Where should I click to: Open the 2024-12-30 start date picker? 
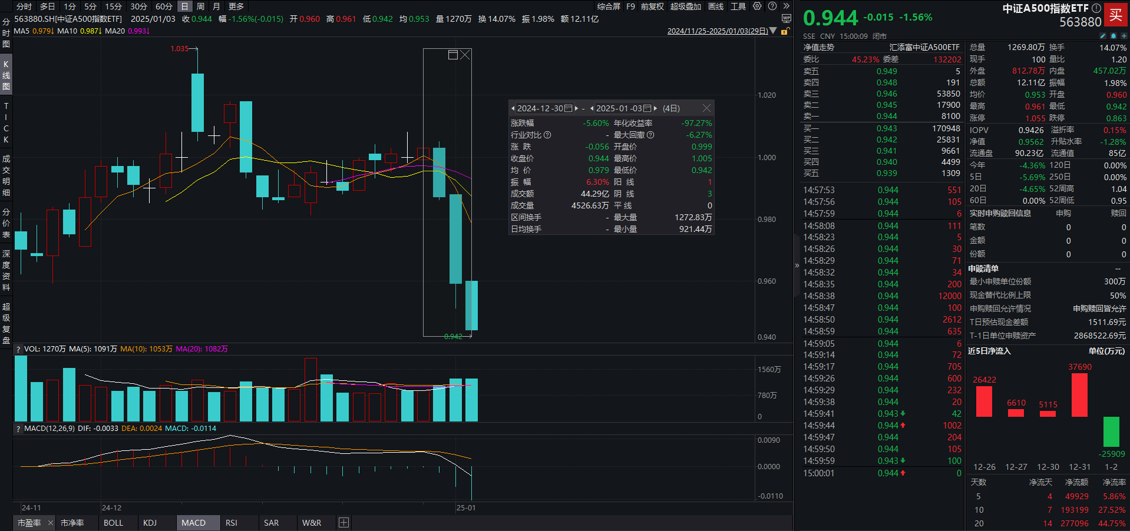tap(569, 108)
